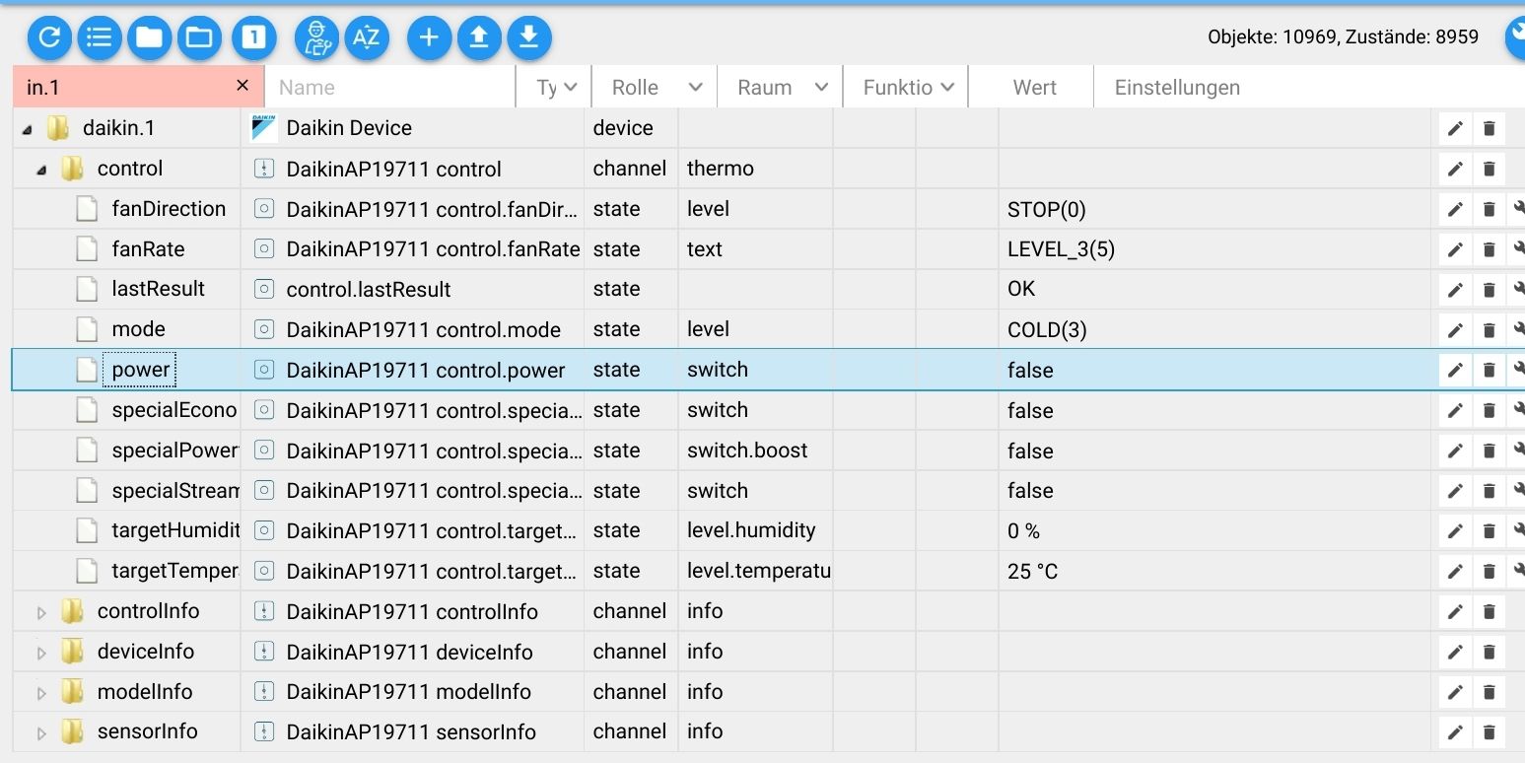Expand the controlInfo channel node
The image size is (1525, 763).
point(41,612)
